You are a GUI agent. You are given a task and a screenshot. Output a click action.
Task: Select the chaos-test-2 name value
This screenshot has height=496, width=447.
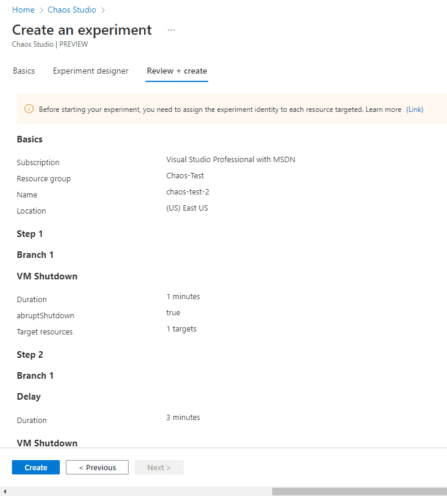point(187,191)
